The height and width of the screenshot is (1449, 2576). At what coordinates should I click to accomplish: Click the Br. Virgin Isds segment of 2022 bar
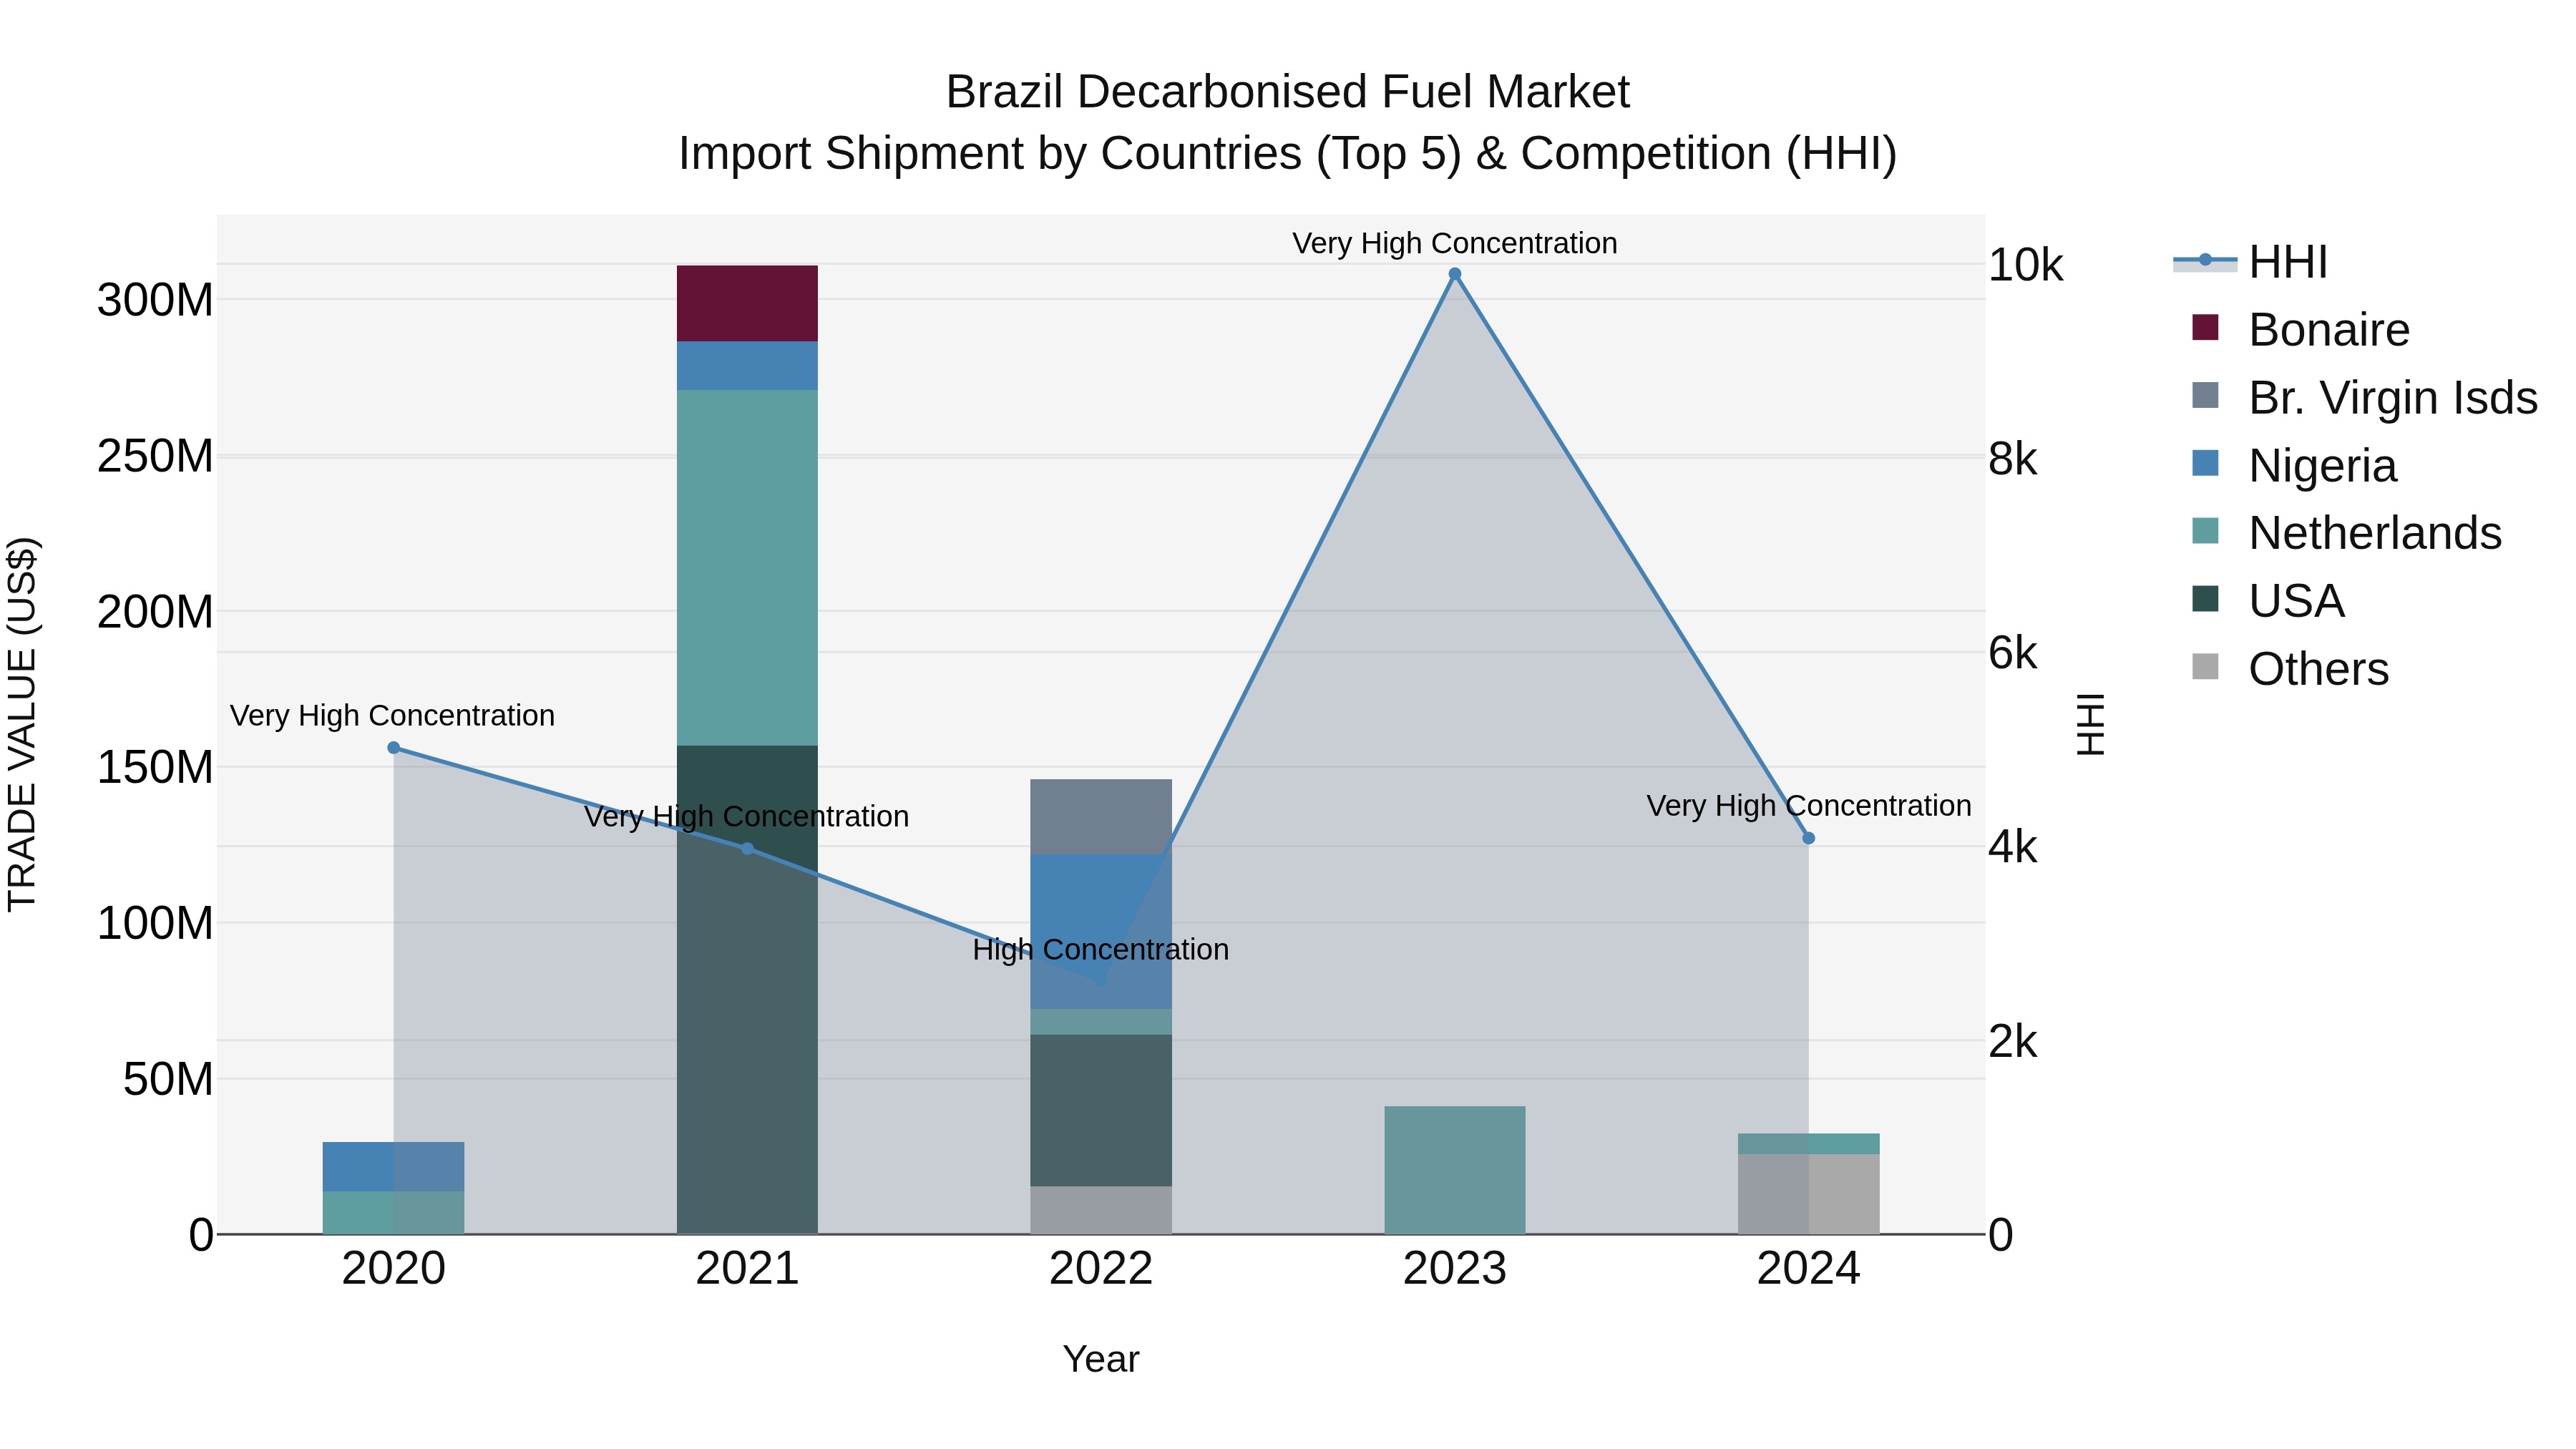(1101, 817)
